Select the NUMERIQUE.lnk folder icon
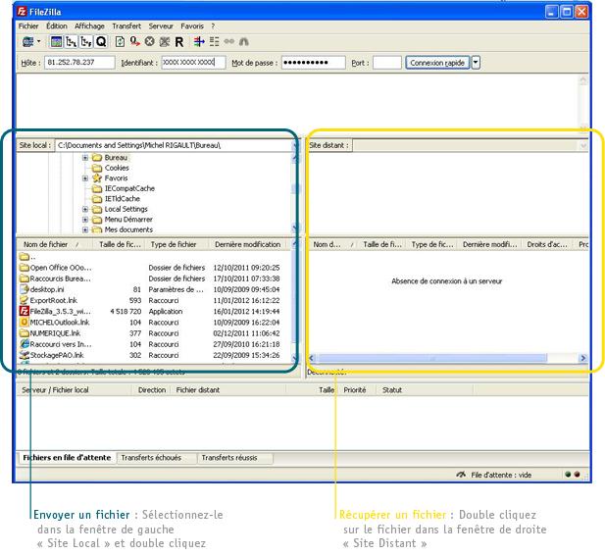The image size is (605, 555). (25, 333)
